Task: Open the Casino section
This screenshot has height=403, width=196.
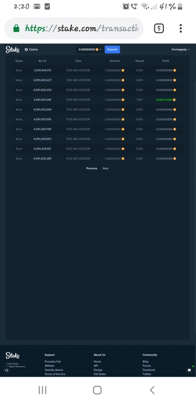Action: pos(31,49)
